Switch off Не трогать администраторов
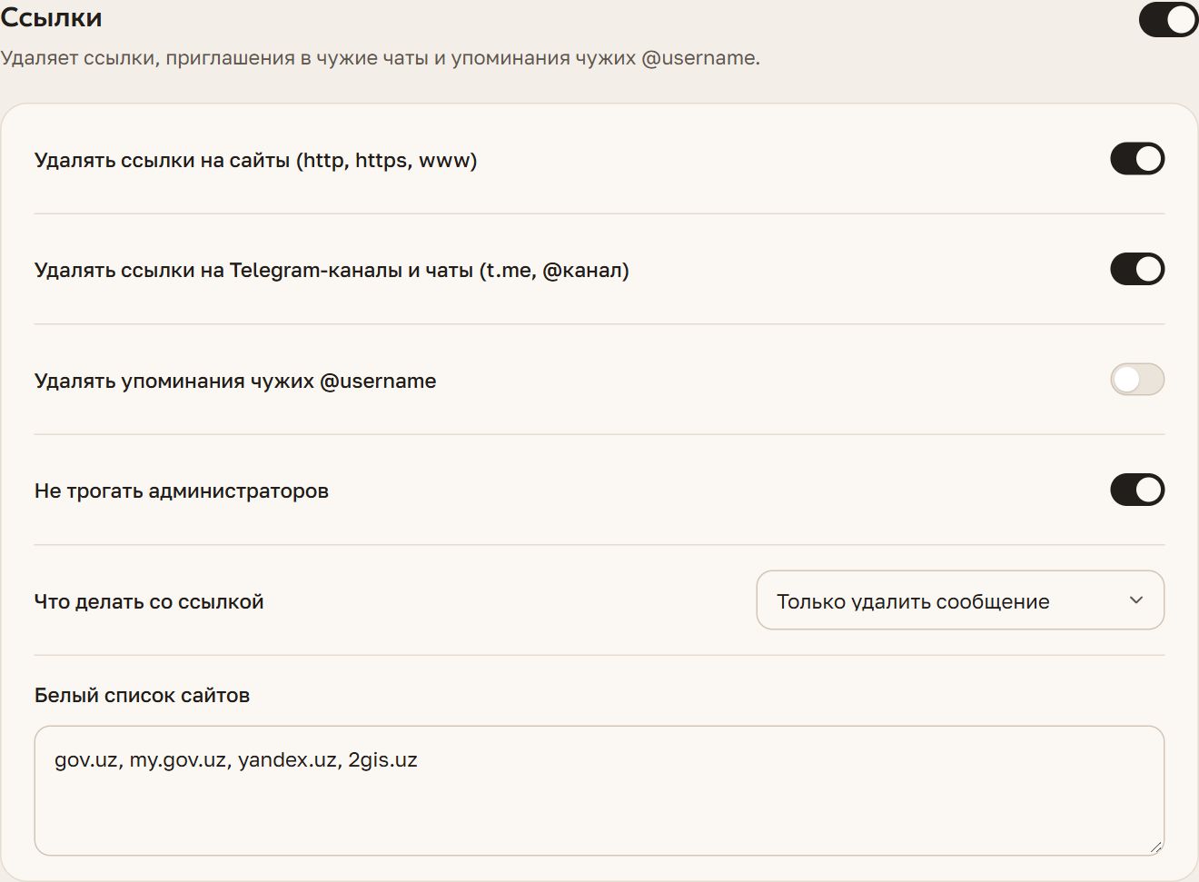This screenshot has width=1199, height=882. tap(1137, 490)
